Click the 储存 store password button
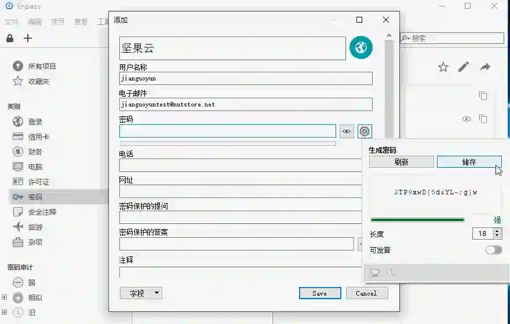The image size is (510, 324). coord(469,161)
